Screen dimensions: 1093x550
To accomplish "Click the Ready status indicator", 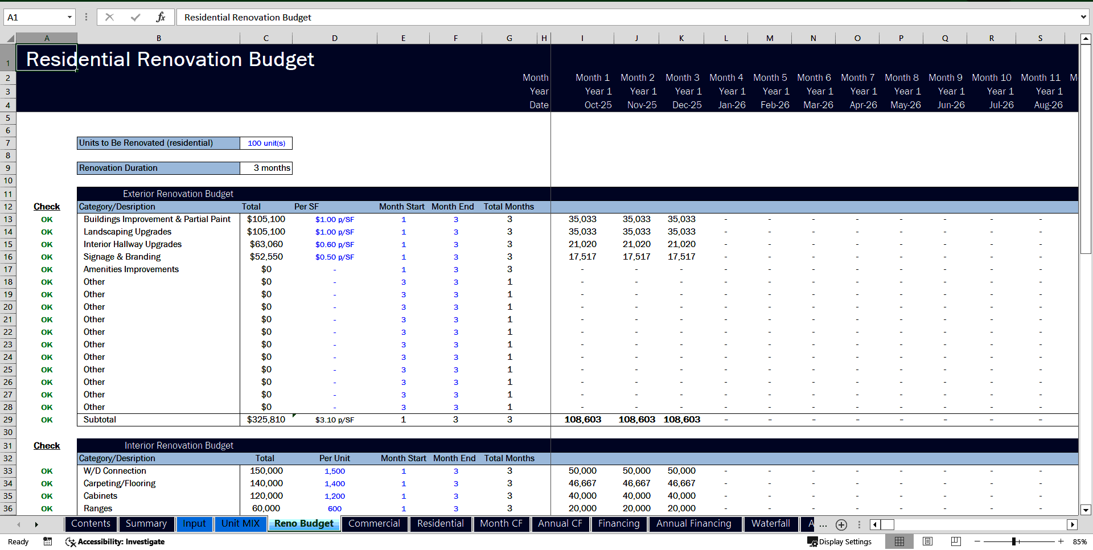I will point(18,541).
